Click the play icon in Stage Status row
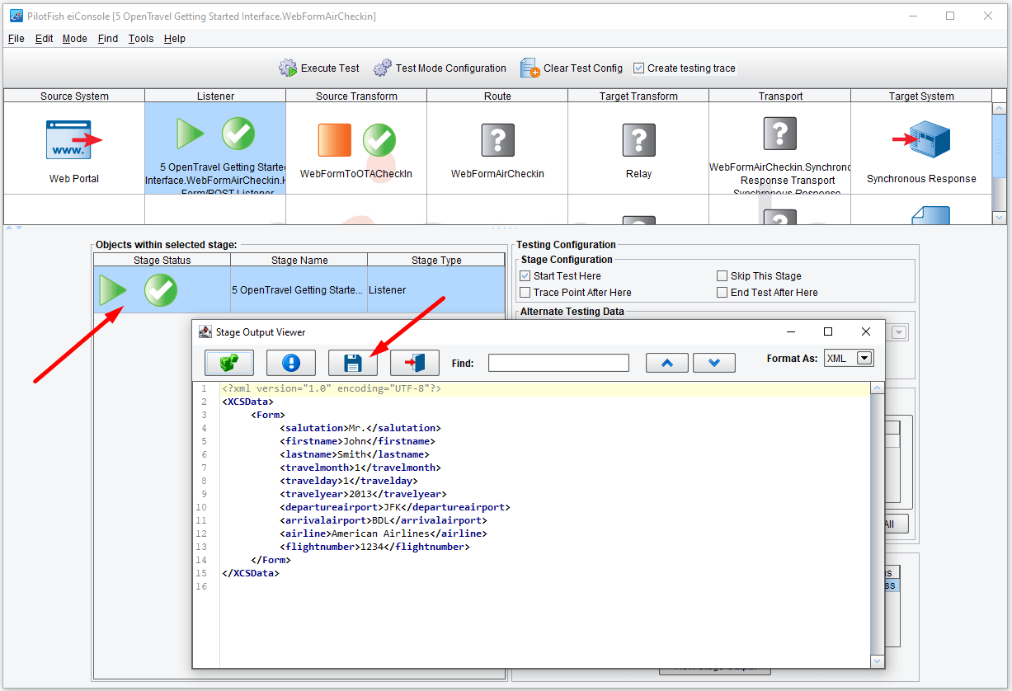The width and height of the screenshot is (1012, 691). 113,290
